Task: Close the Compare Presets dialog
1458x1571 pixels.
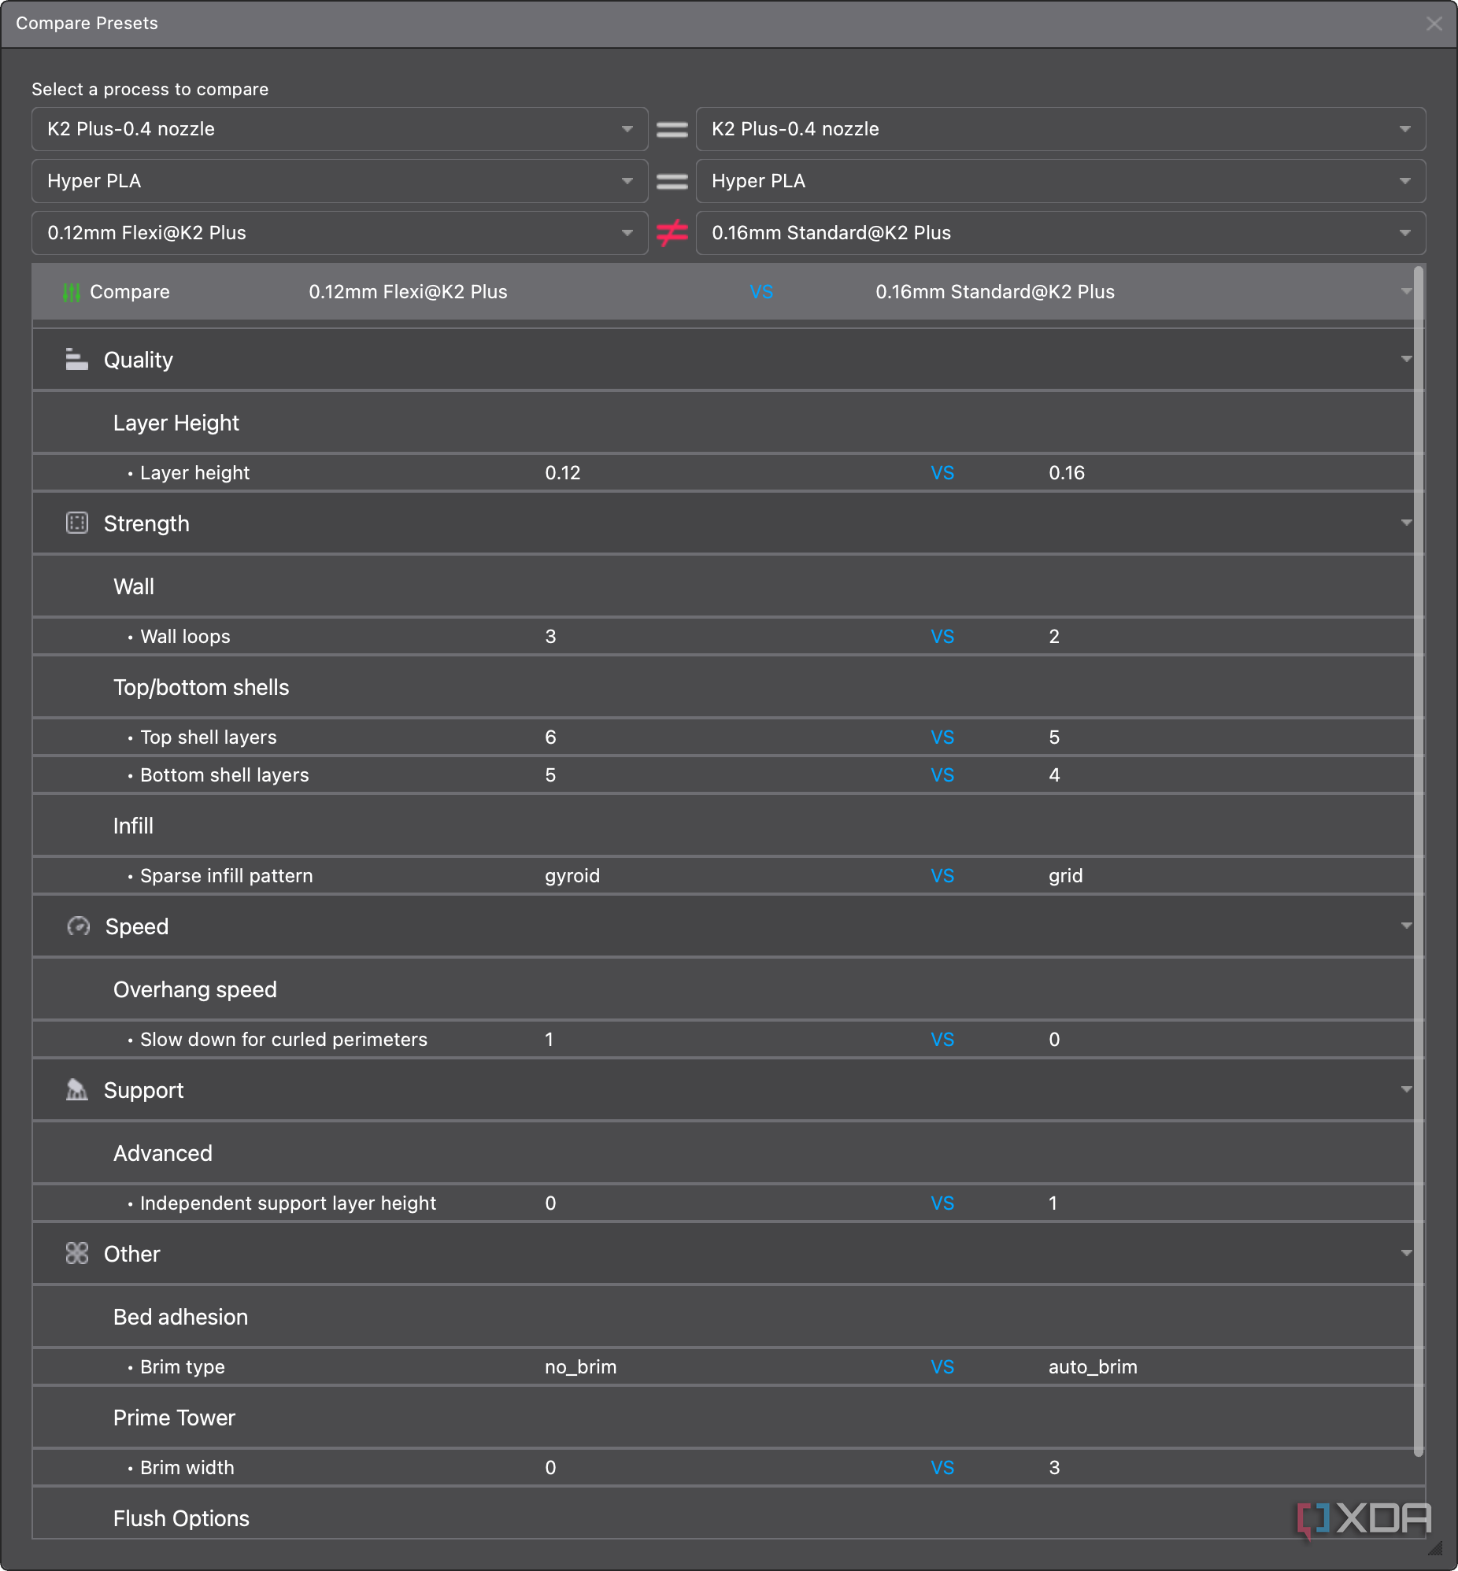Action: tap(1434, 24)
